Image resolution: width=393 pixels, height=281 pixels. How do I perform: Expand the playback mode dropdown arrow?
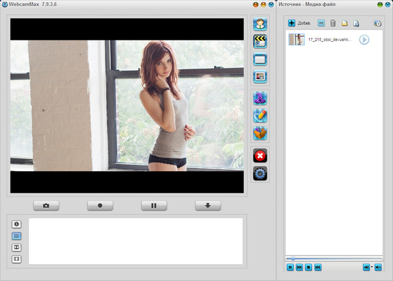[372, 267]
